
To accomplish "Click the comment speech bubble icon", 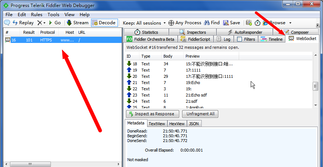I will [x=7, y=22].
